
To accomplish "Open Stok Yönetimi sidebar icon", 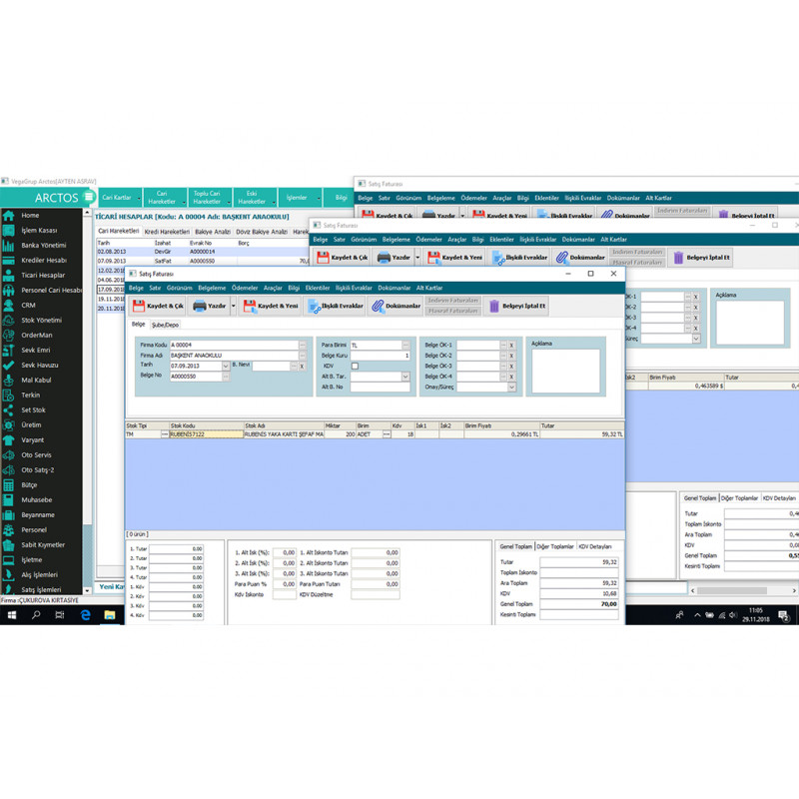I will [x=9, y=320].
